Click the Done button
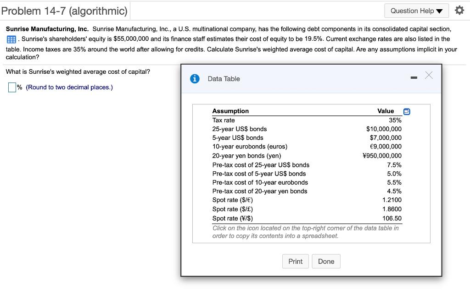 click(x=326, y=261)
